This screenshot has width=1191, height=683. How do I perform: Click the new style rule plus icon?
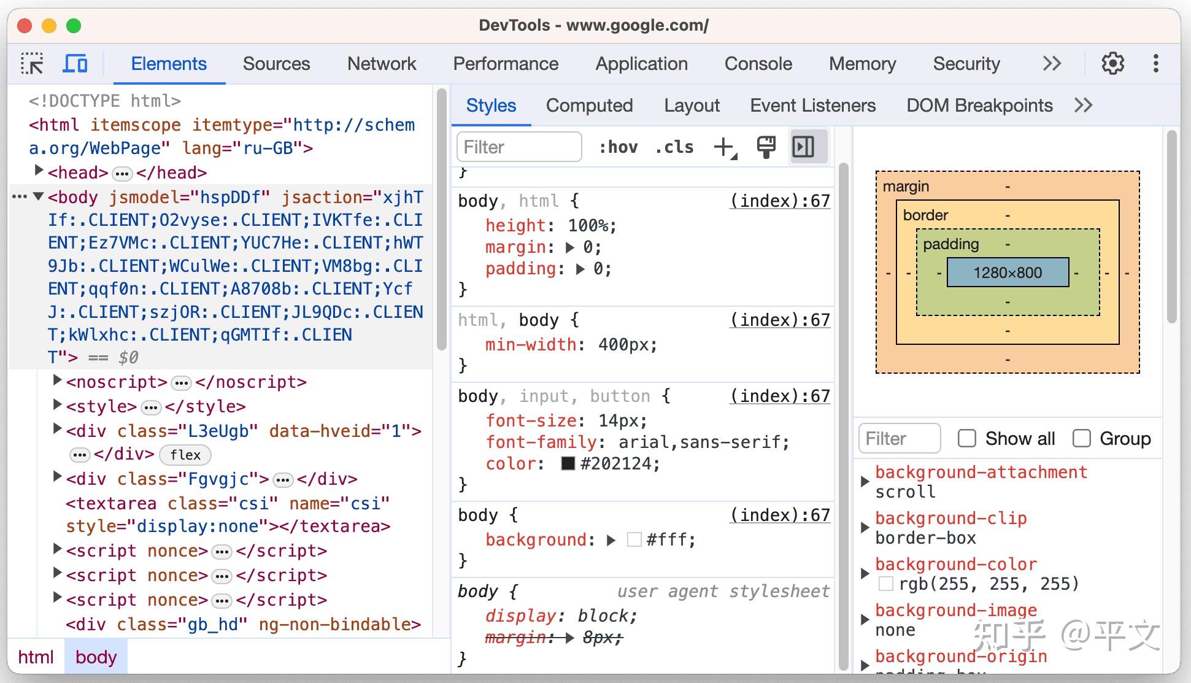pyautogui.click(x=725, y=147)
